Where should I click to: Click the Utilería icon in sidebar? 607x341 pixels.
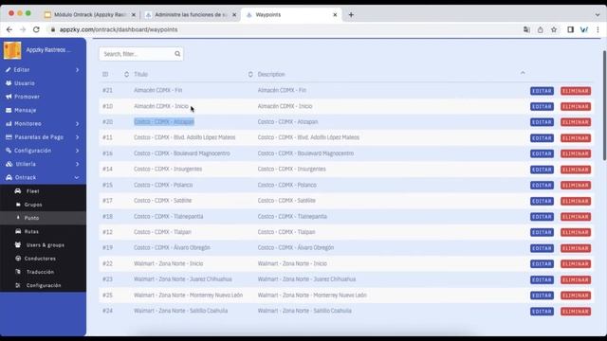pyautogui.click(x=9, y=164)
